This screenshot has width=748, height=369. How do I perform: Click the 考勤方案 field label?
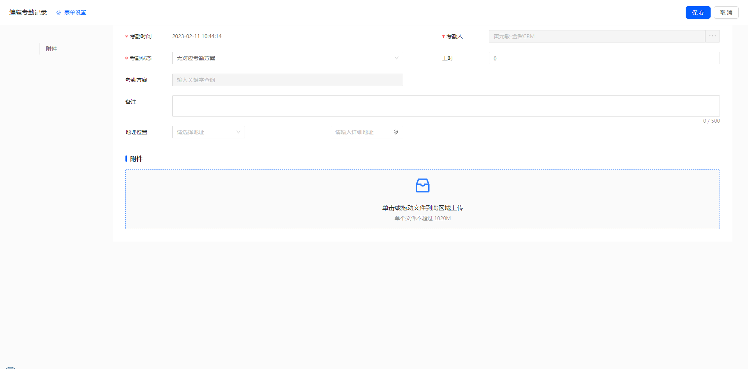tap(136, 80)
